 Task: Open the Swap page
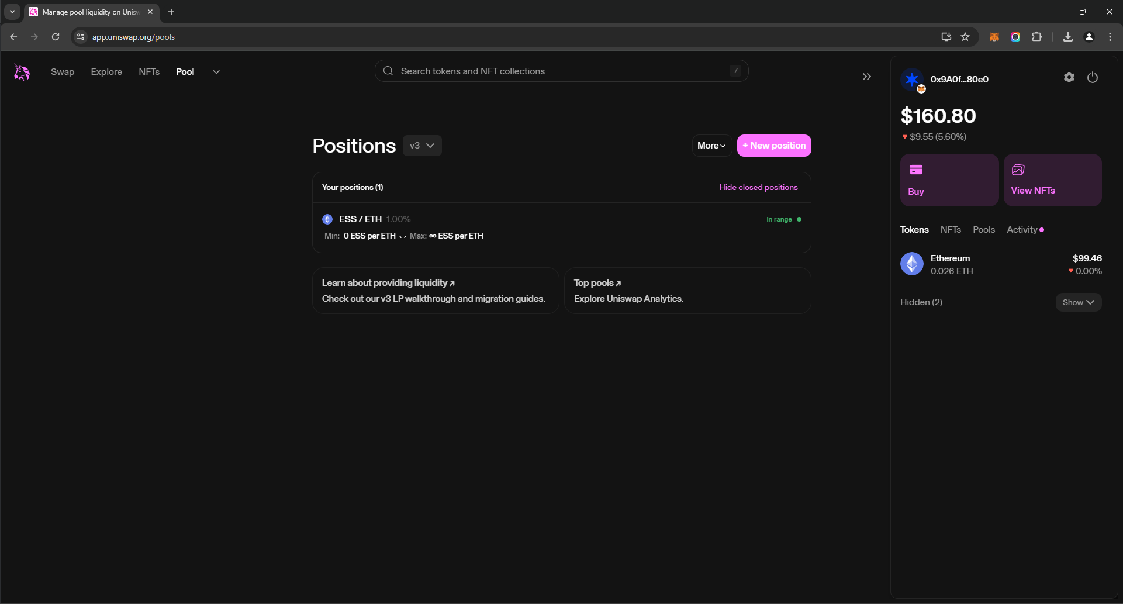(63, 72)
